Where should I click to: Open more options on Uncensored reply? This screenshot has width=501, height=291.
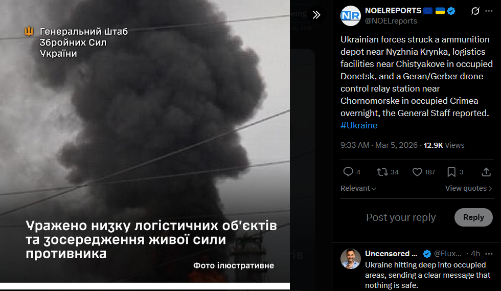[x=489, y=254]
